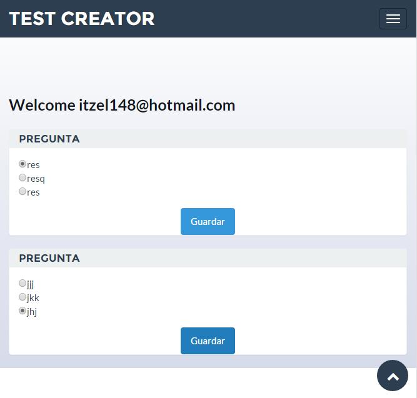Select the last "res" radio in first question
This screenshot has width=417, height=398.
(x=23, y=192)
